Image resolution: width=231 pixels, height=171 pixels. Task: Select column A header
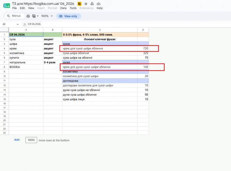pyautogui.click(x=26, y=30)
